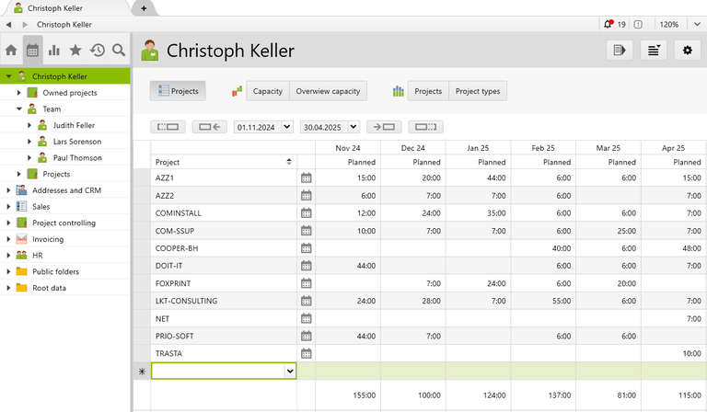Open calendar icon for COM-SSUP row
The height and width of the screenshot is (412, 707).
307,231
